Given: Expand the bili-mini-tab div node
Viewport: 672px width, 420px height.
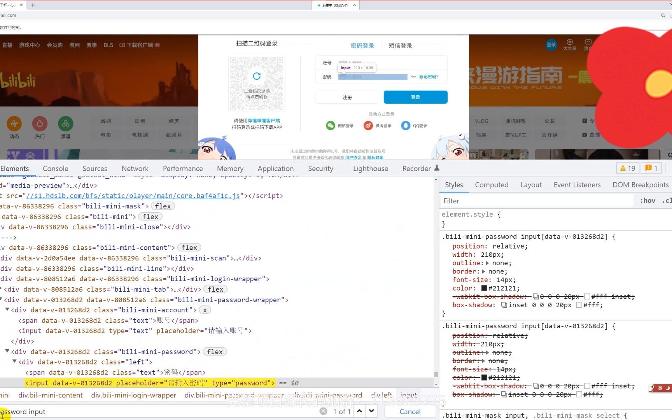Looking at the screenshot, I should tap(1, 289).
